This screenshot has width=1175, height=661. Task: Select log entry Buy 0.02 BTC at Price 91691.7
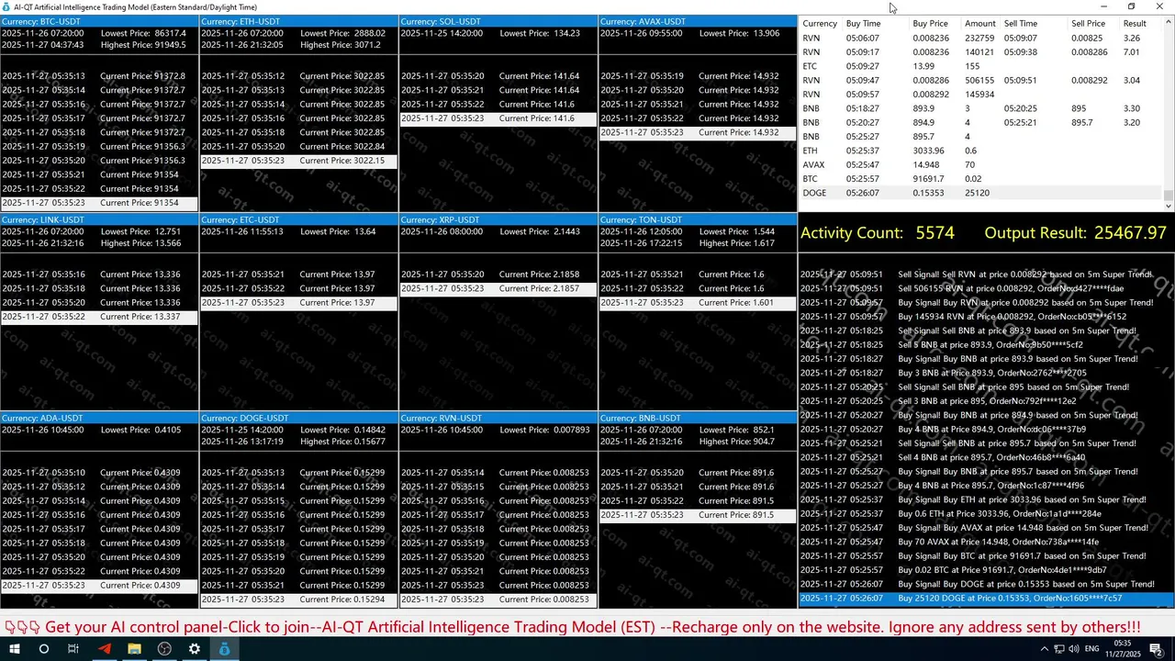pyautogui.click(x=986, y=570)
